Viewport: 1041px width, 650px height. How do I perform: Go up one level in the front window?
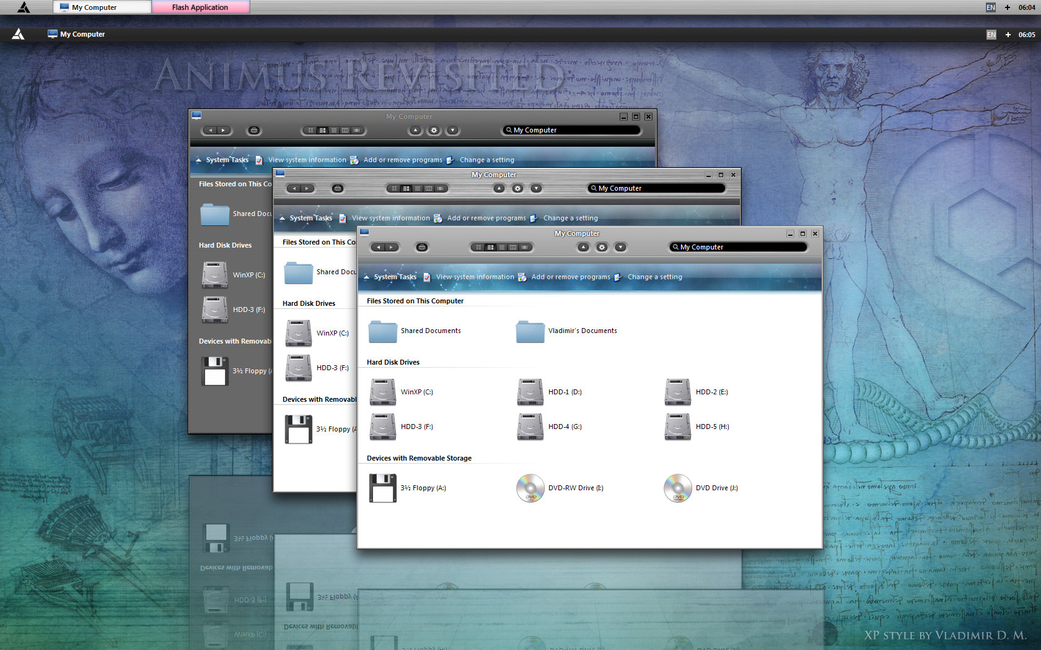(x=583, y=247)
